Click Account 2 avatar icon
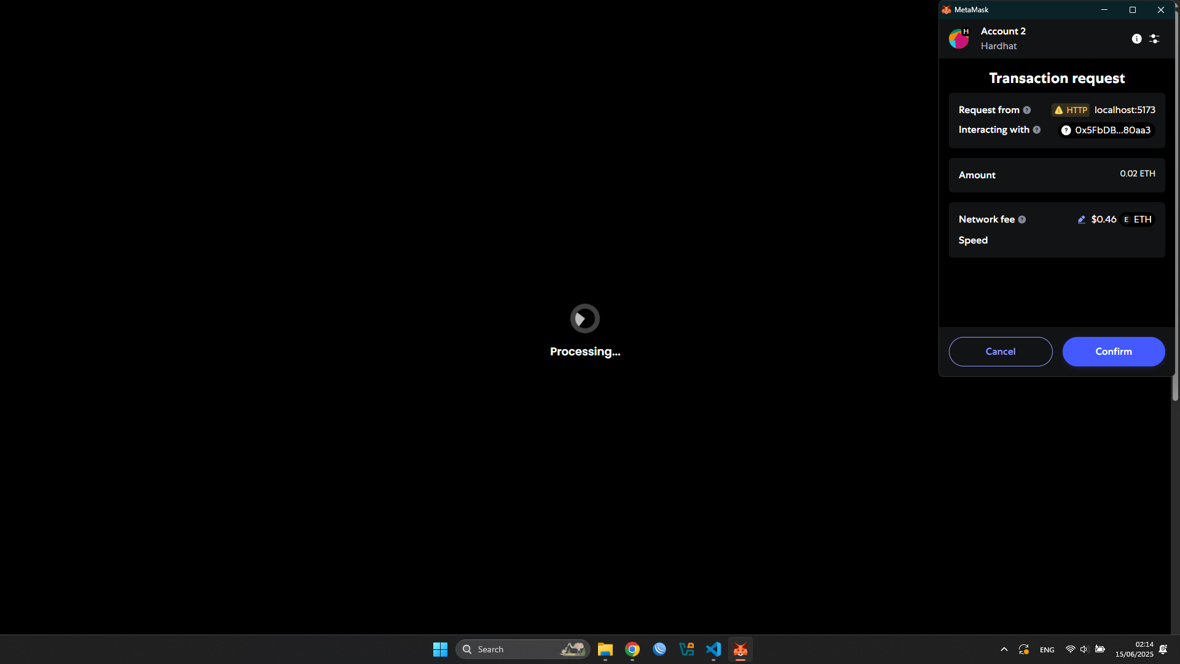The image size is (1180, 664). tap(958, 39)
